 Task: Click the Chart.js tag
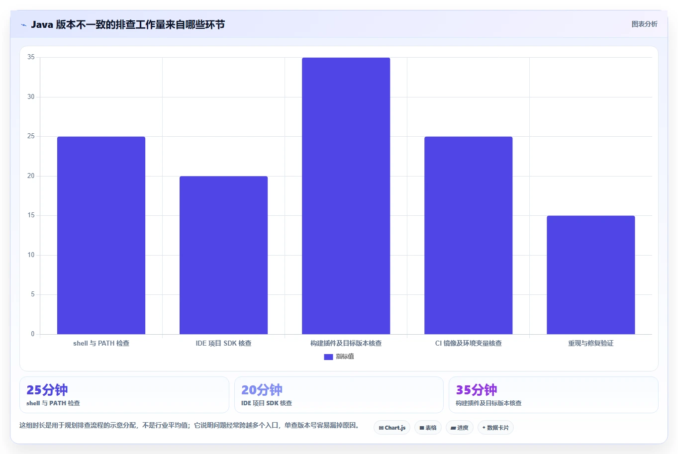tap(392, 428)
